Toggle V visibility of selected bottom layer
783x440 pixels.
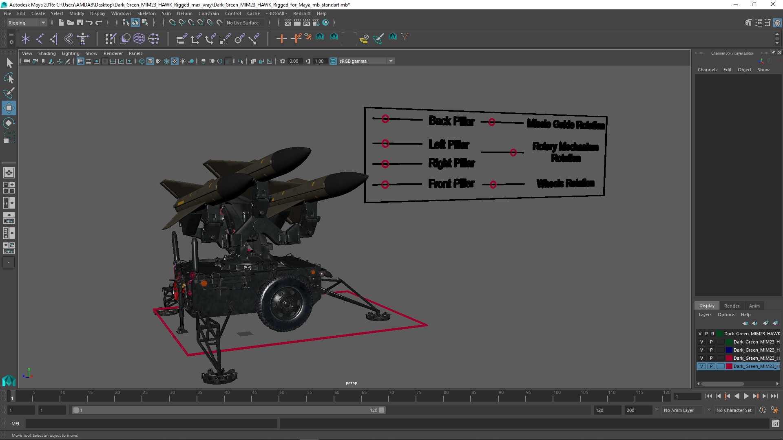[701, 366]
